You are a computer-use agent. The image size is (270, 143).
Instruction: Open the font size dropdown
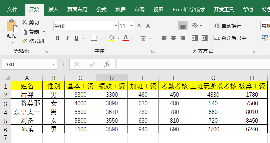[131, 26]
